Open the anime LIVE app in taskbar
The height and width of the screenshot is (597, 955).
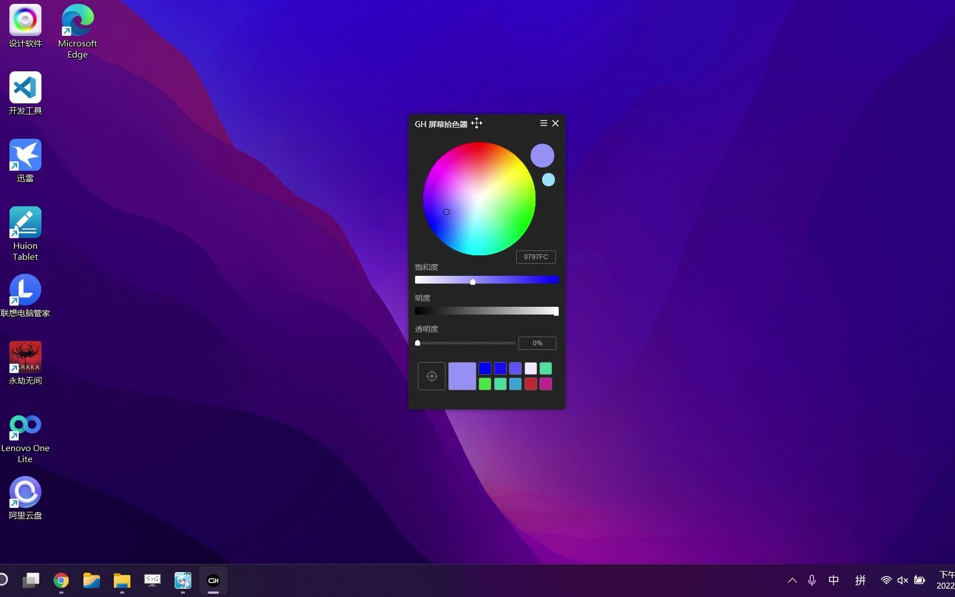pyautogui.click(x=183, y=580)
